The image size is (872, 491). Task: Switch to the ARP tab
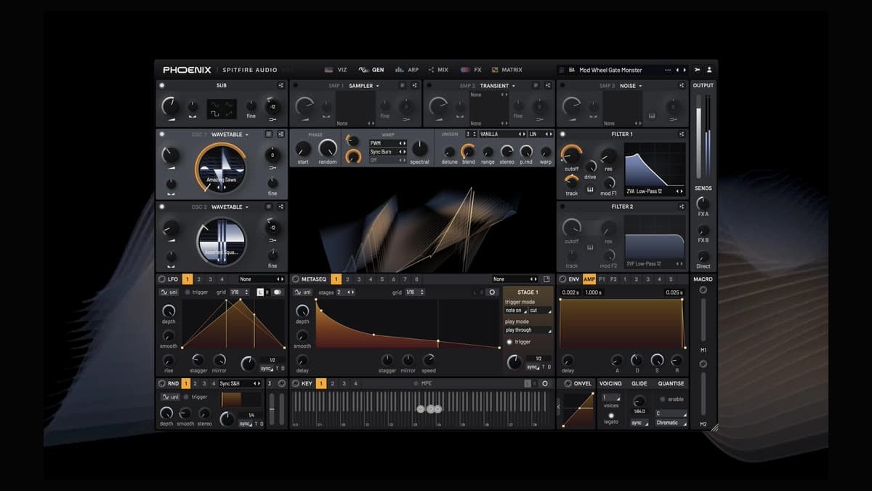click(406, 70)
